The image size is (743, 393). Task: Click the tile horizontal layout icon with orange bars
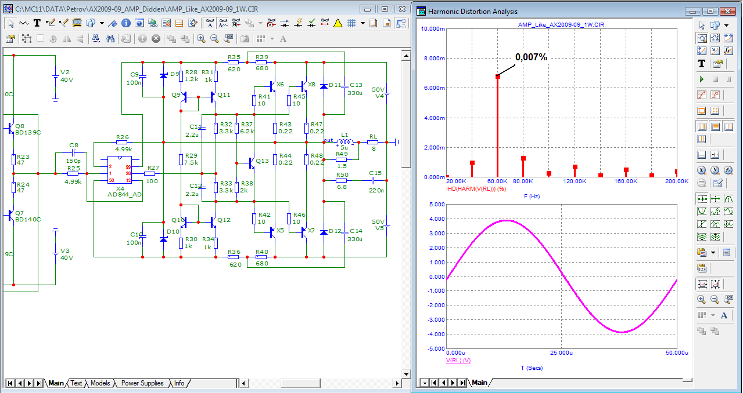click(715, 126)
